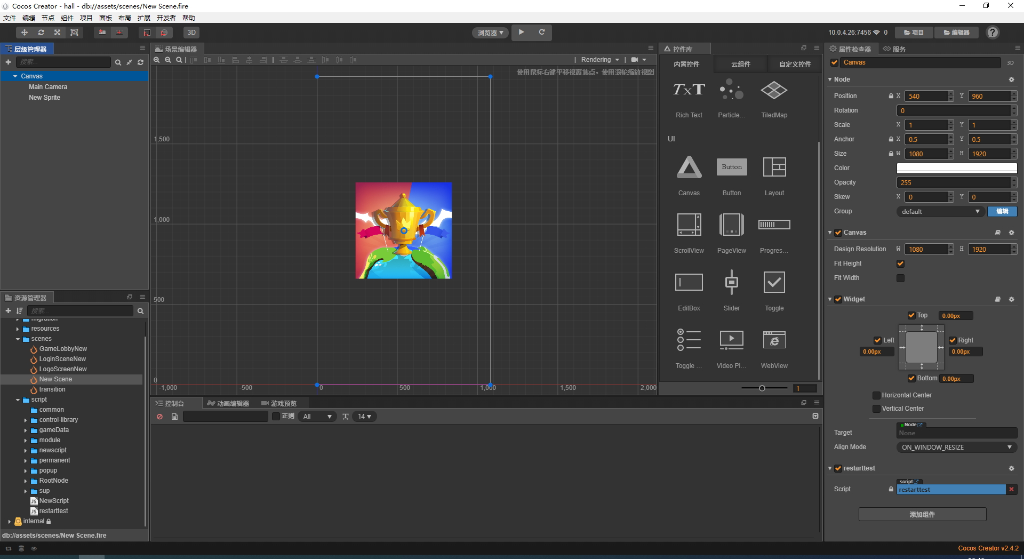Select the LoginSceneNew scene file
This screenshot has height=559, width=1024.
tap(62, 359)
